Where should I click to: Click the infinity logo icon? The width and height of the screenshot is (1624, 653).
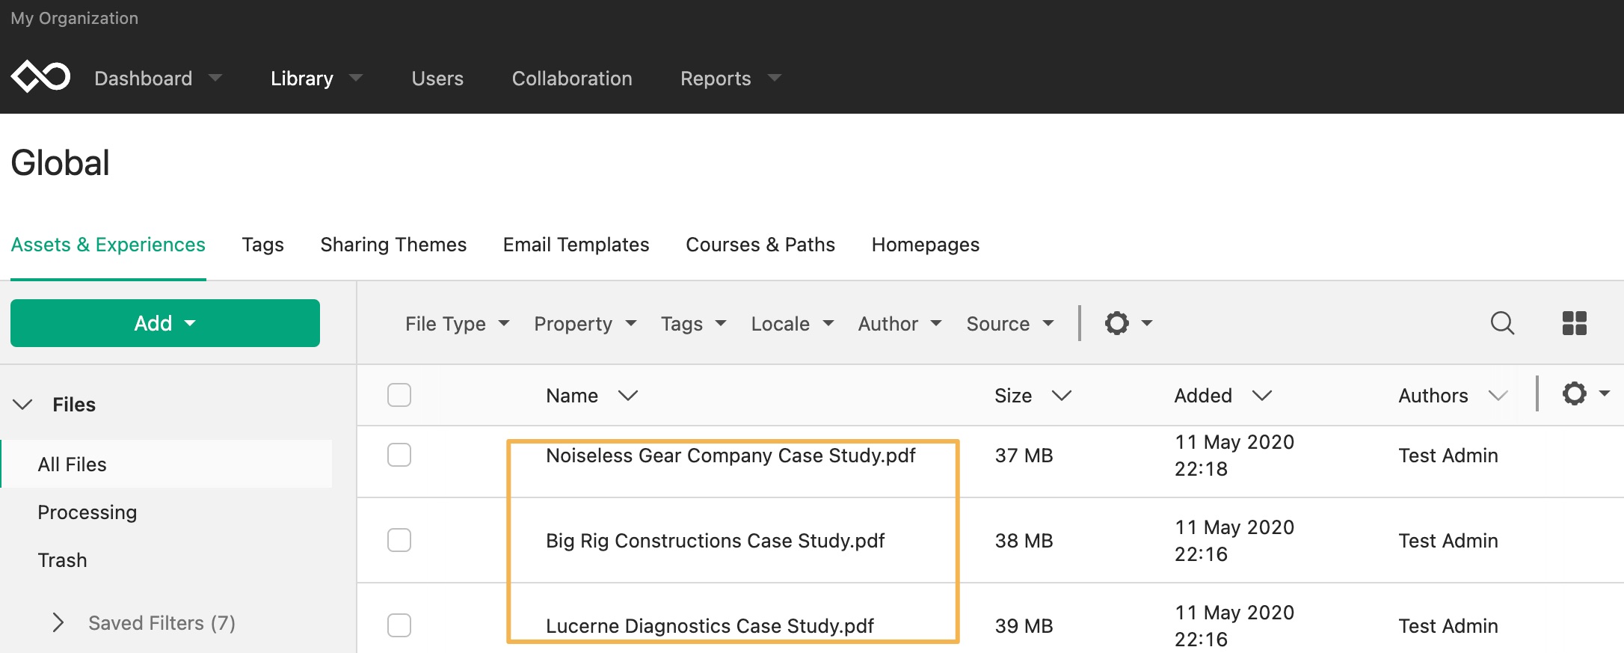[x=40, y=76]
